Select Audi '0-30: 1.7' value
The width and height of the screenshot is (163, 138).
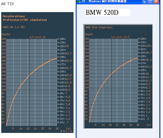[x=64, y=115]
